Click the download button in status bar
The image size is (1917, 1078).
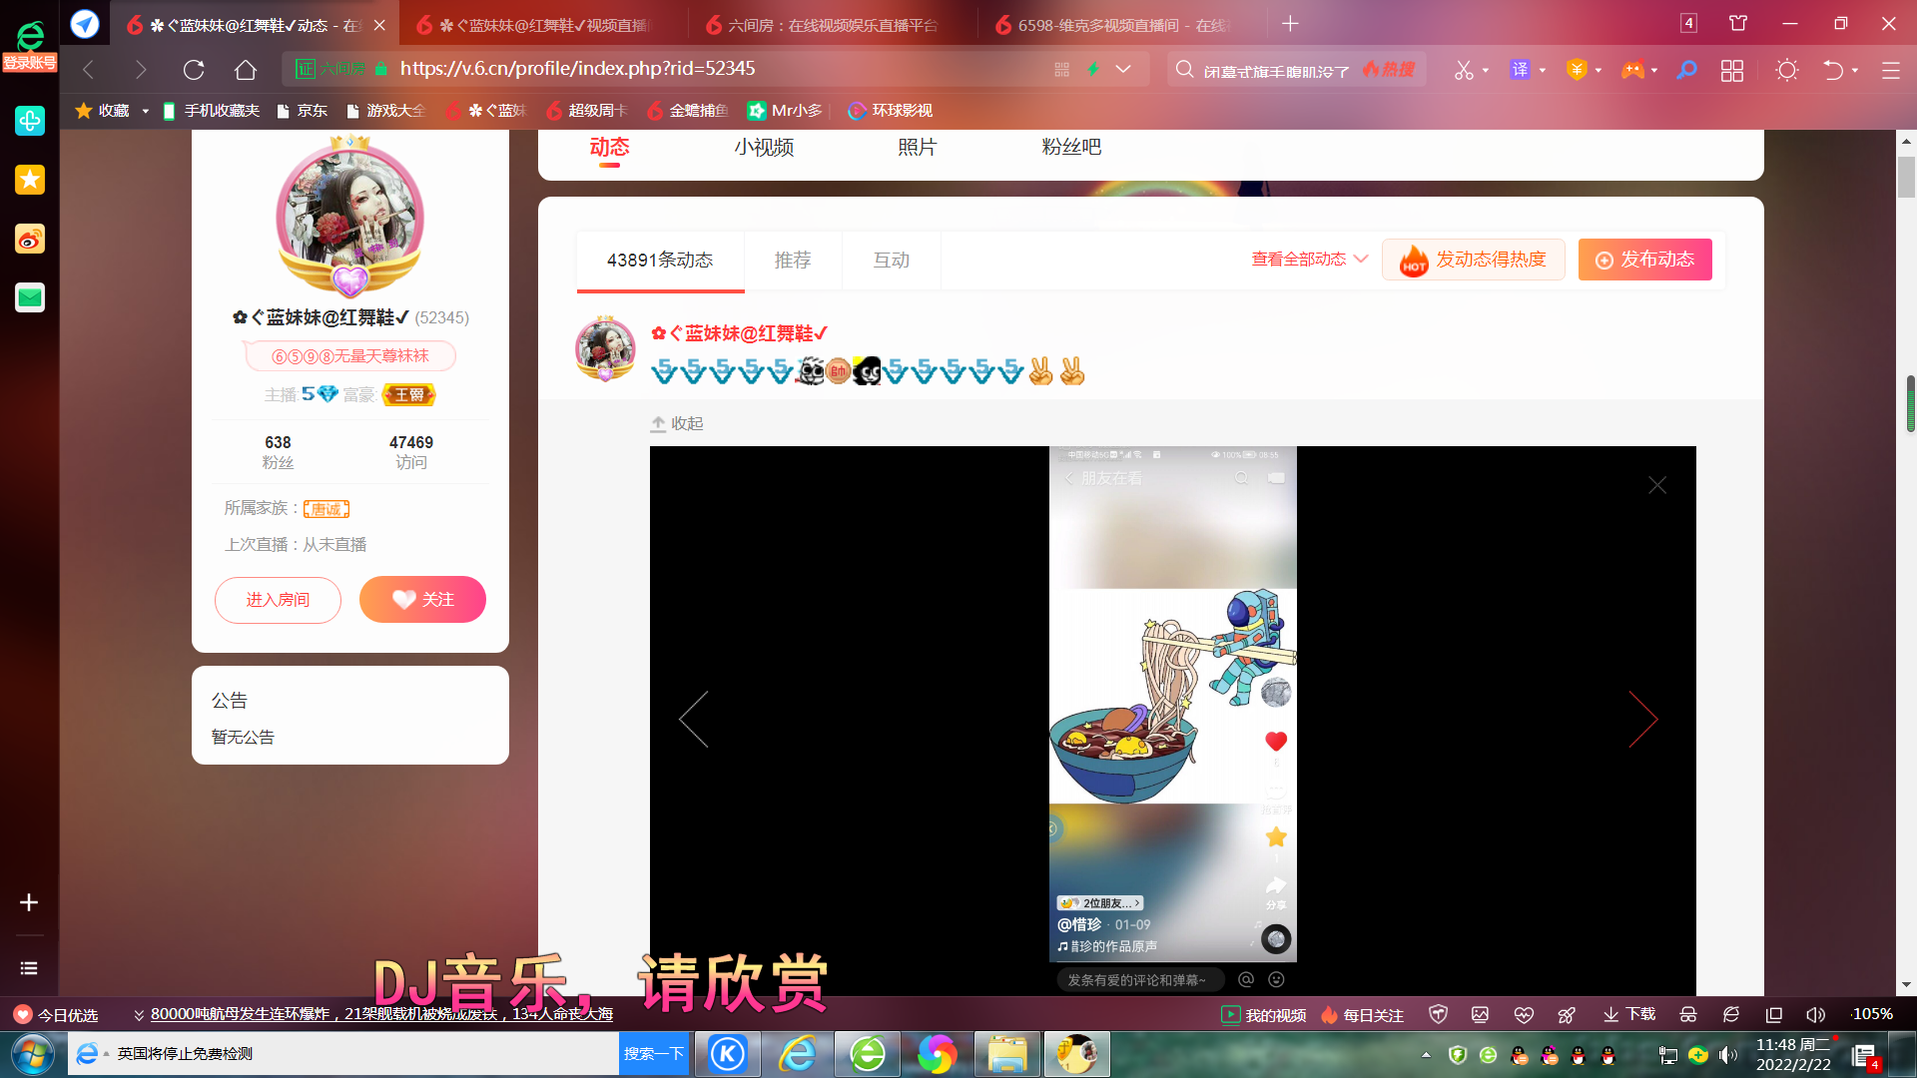[1629, 1014]
